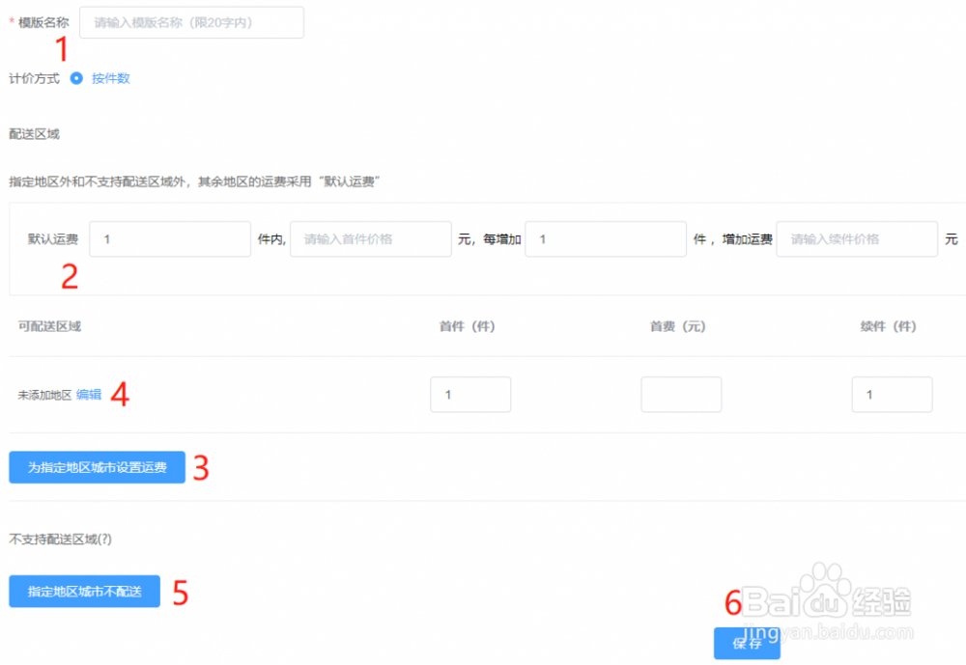Open the 编辑 link beside 未添加地区
Viewport: 966px width, 665px height.
pyautogui.click(x=90, y=394)
